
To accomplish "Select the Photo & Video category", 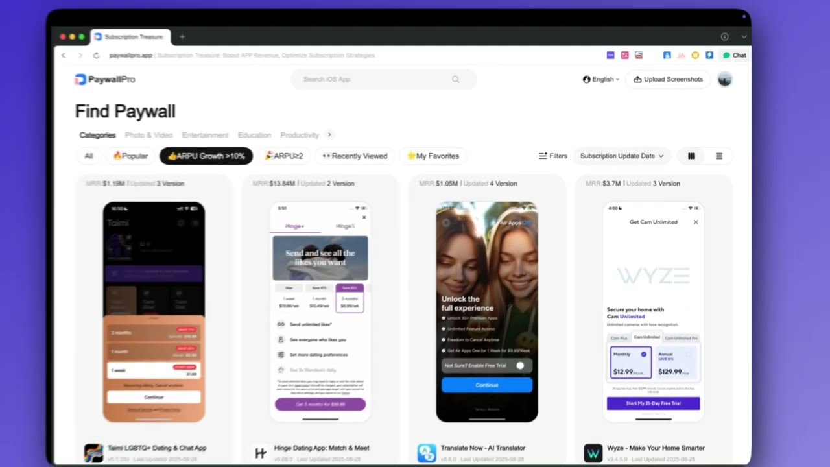I will 148,135.
